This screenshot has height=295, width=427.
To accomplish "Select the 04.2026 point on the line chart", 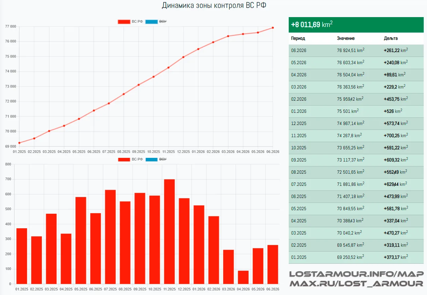I will coord(243,34).
